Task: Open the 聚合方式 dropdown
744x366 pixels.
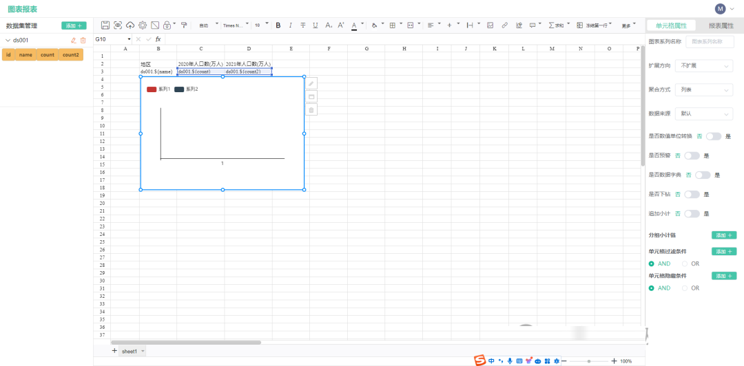Action: 703,89
